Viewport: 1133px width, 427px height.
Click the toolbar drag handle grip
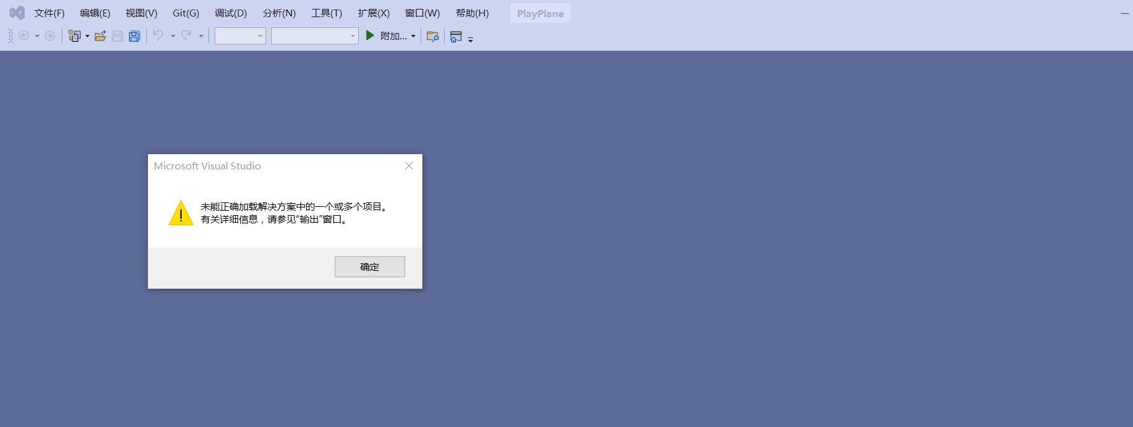tap(10, 36)
